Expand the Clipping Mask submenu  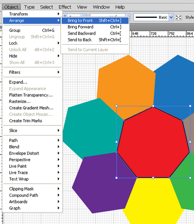tap(32, 189)
